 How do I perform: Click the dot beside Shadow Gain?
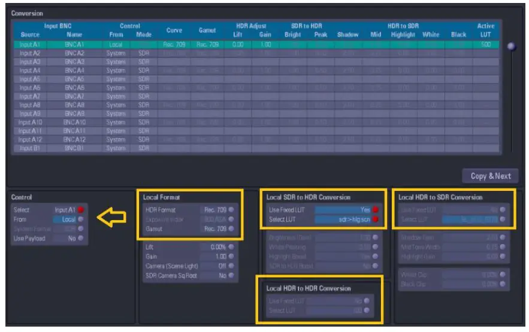[503, 237]
